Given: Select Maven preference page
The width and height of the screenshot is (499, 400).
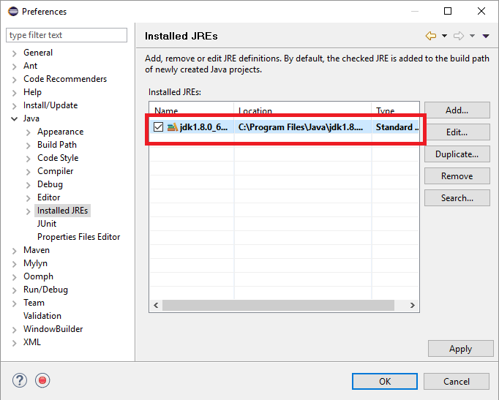Looking at the screenshot, I should pos(37,250).
